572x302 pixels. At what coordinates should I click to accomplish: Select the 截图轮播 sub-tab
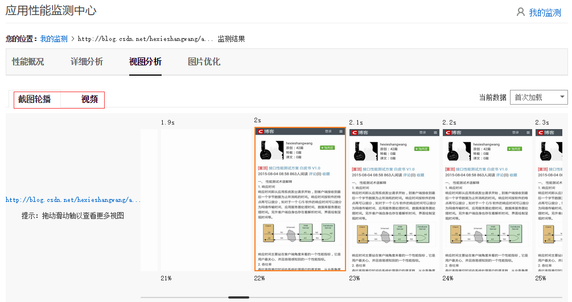[x=35, y=99]
